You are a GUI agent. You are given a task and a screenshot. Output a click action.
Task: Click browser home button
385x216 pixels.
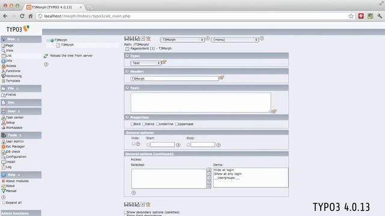tap(31, 16)
